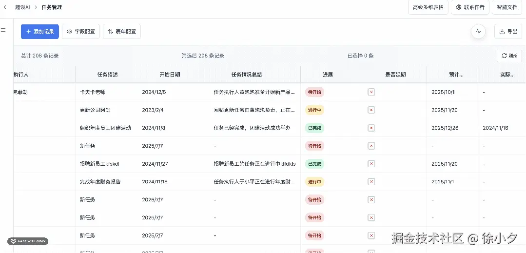
Task: Click expected date 2025/11/20 in 招聘新员工kfskdl row
Action: (445, 164)
